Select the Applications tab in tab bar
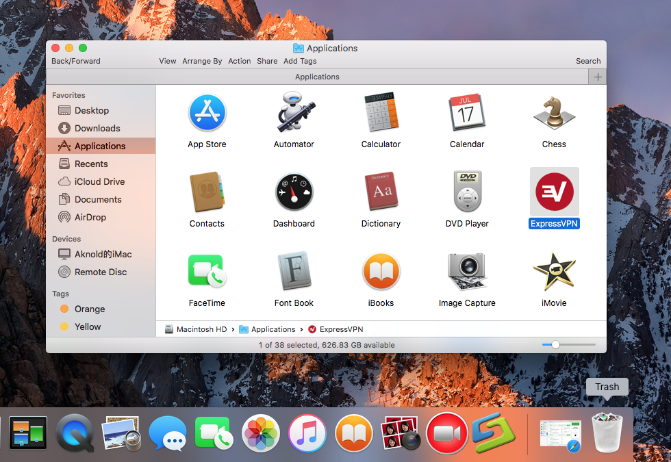Image resolution: width=671 pixels, height=462 pixels. pos(317,77)
